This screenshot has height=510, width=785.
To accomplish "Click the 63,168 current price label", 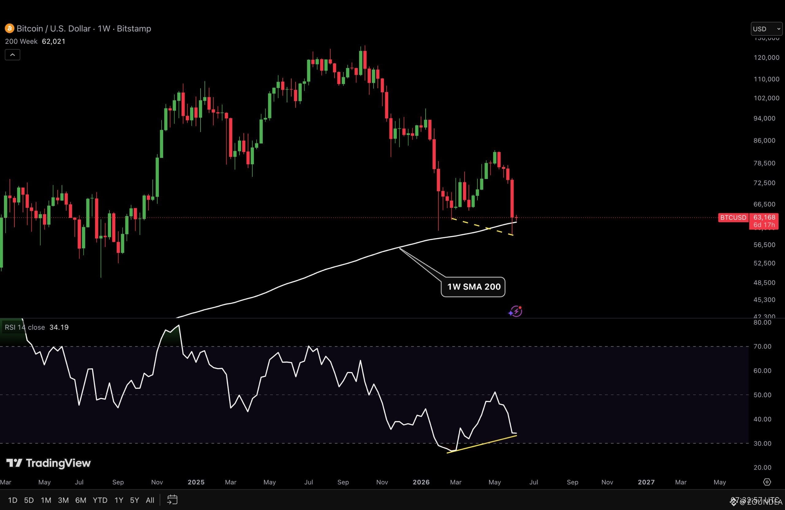I will click(x=764, y=217).
